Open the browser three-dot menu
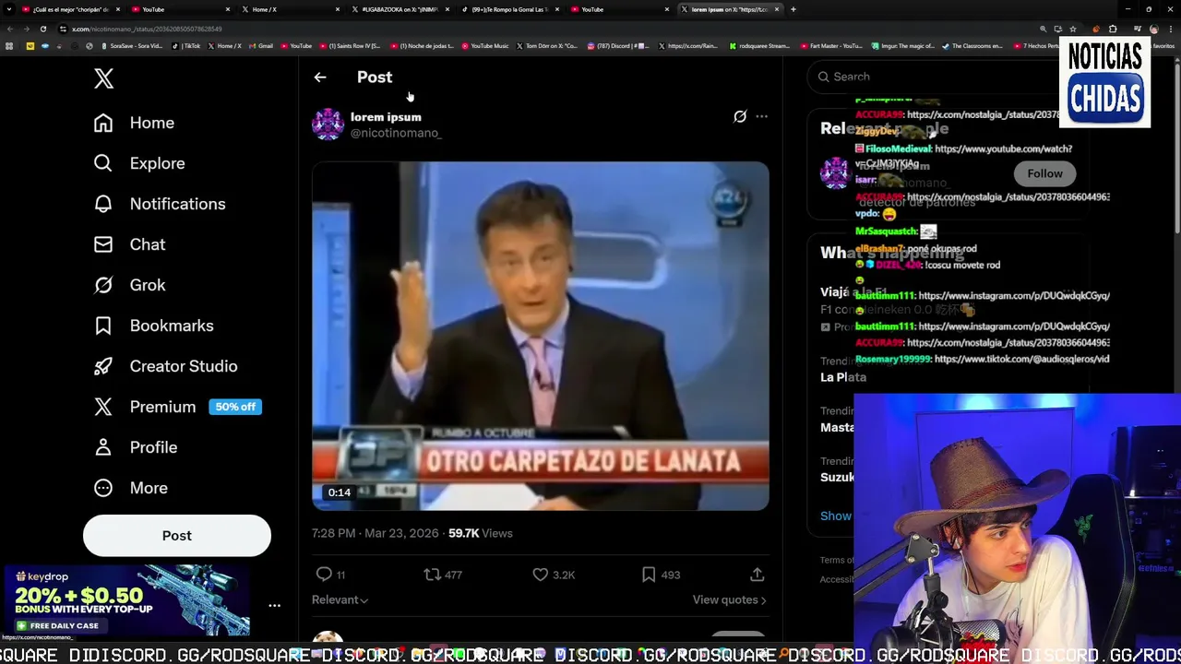Viewport: 1181px width, 664px height. tap(1170, 29)
